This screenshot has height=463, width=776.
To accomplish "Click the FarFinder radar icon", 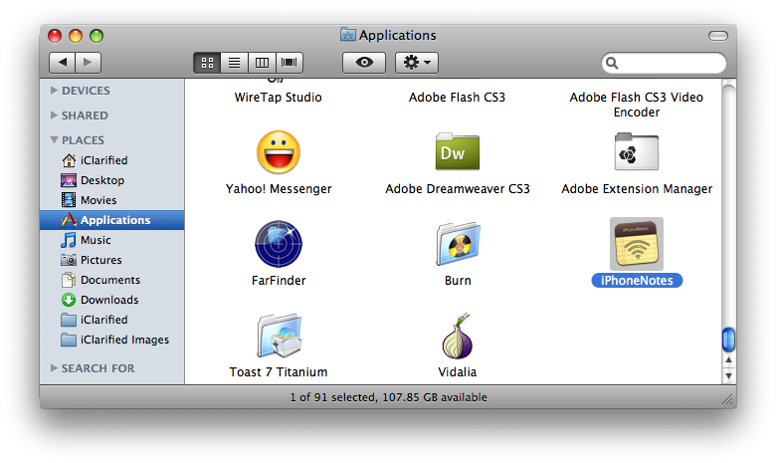I will 278,244.
